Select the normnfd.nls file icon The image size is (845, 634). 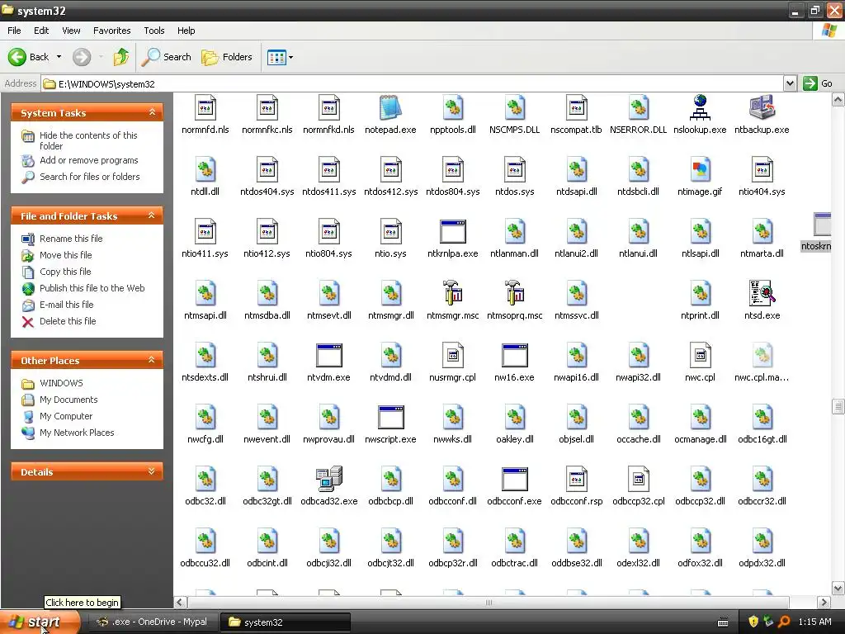[x=205, y=107]
